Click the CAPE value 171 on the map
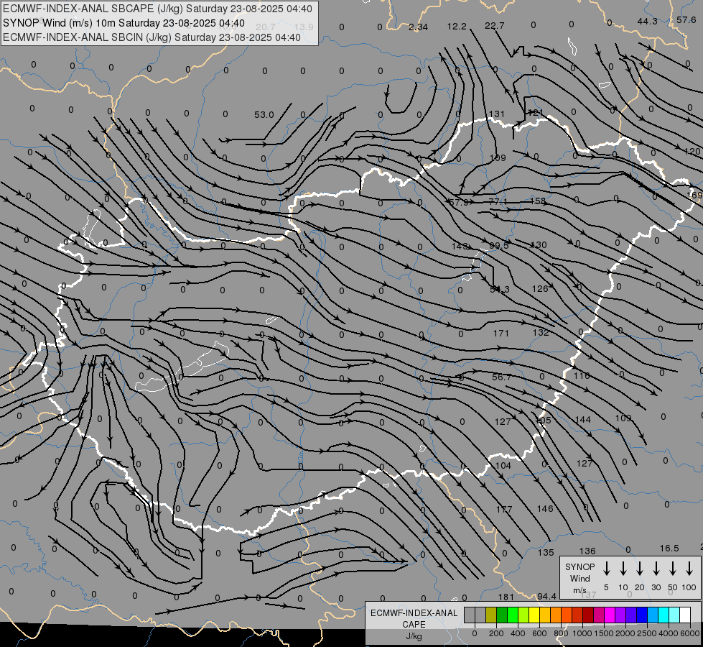703x647 pixels. (501, 333)
